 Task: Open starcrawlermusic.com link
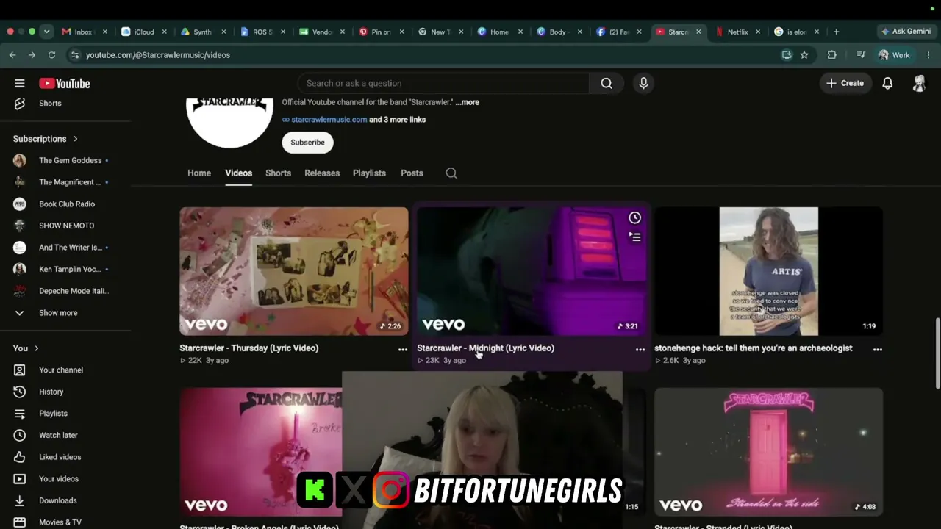[x=329, y=120]
